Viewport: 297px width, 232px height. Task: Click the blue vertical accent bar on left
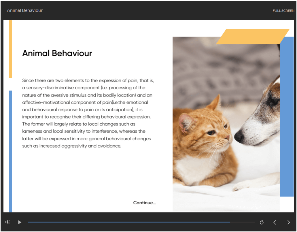point(11,150)
